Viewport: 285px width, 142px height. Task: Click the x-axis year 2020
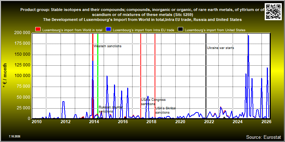(x=180, y=121)
